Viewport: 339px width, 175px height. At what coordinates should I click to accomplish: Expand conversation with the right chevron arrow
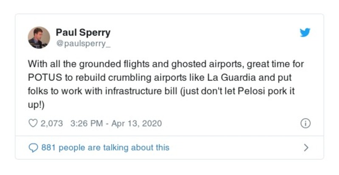click(305, 148)
